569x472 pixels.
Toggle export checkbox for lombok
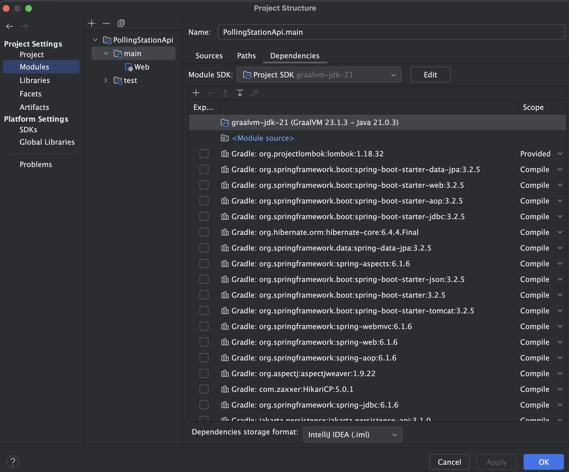[204, 154]
